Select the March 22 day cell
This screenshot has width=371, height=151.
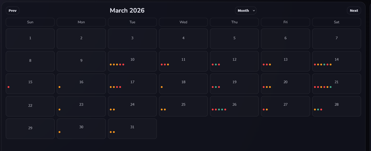click(x=30, y=106)
